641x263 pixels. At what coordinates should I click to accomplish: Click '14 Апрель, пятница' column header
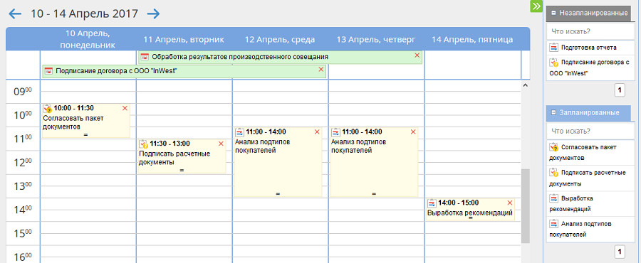coord(472,40)
